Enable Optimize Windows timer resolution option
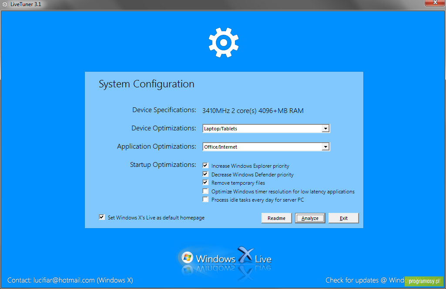The height and width of the screenshot is (289, 446). 205,191
